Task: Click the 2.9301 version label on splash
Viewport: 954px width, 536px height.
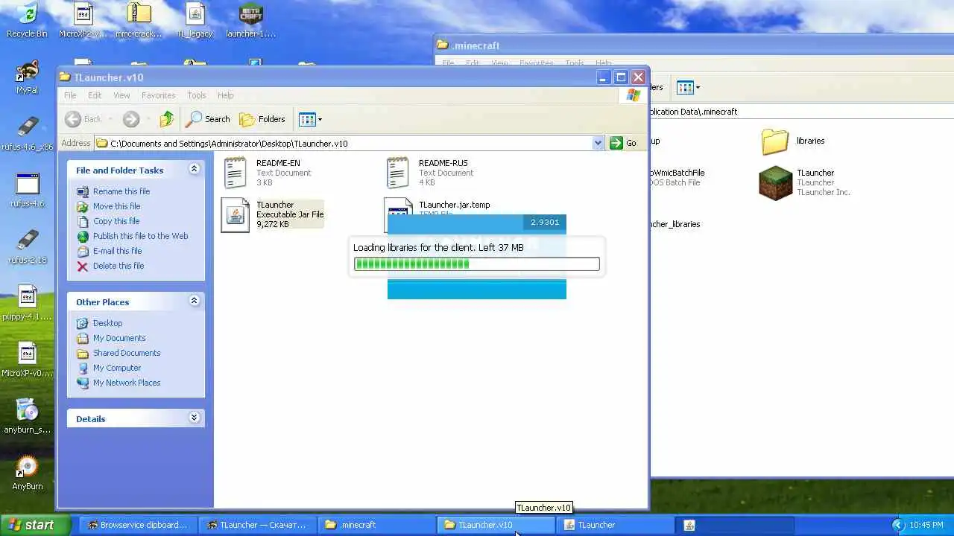Action: (545, 222)
